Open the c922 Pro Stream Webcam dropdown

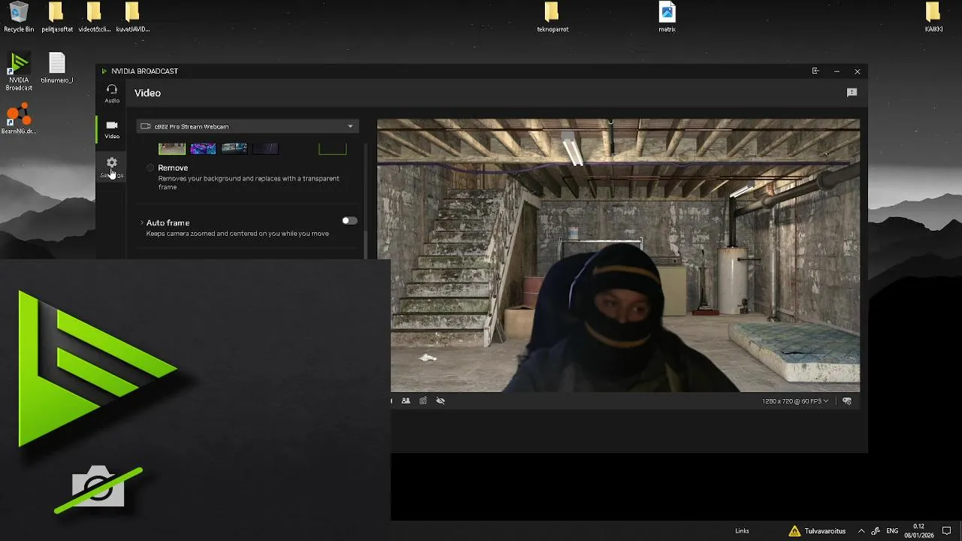pos(247,126)
